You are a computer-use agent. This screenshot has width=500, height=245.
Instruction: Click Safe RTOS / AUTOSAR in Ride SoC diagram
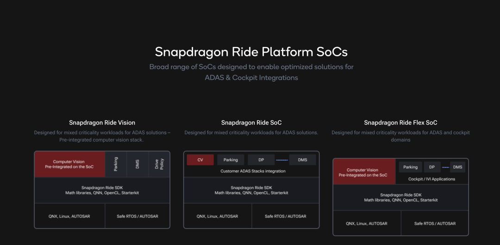point(285,216)
